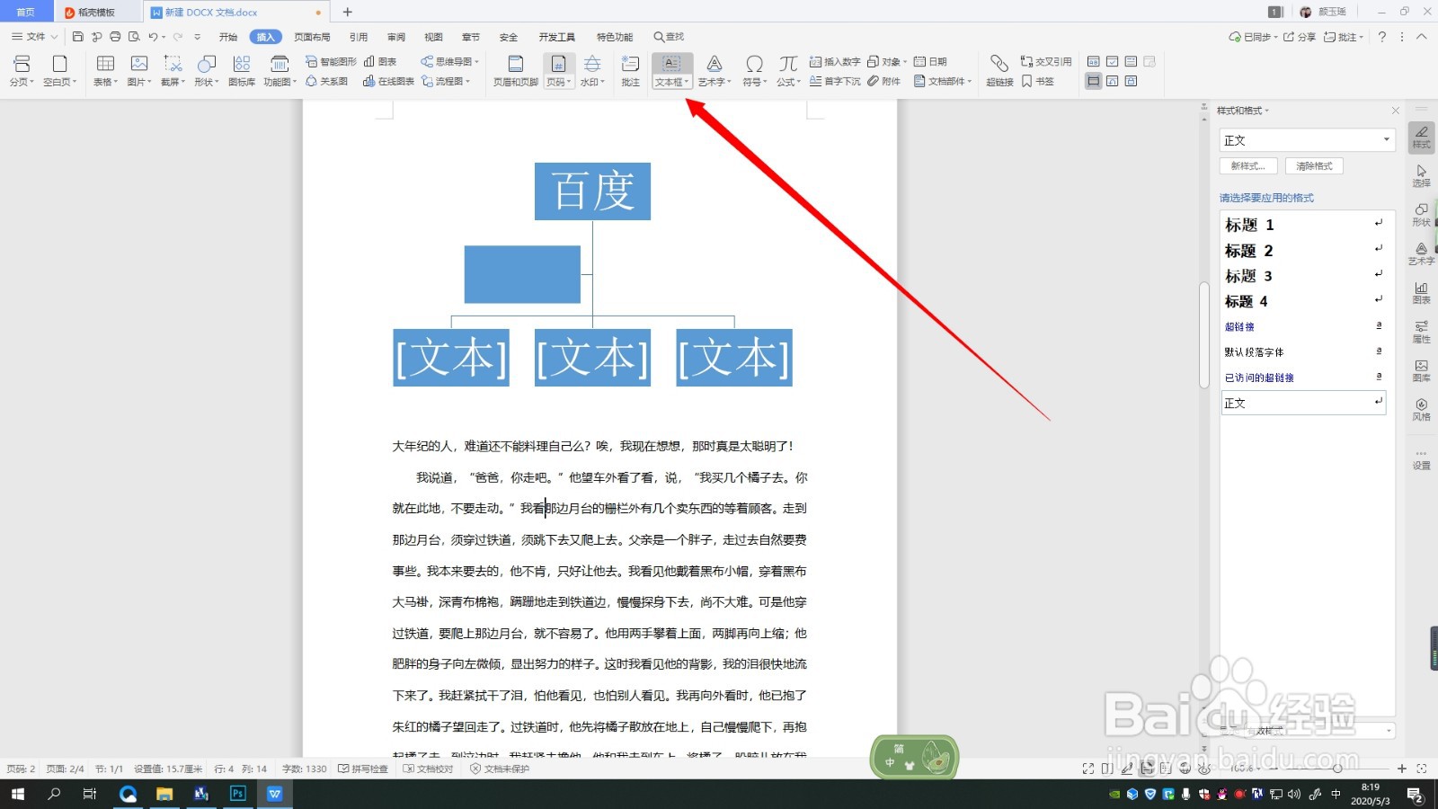
Task: Open the 稻壳模板 tab
Action: (x=97, y=13)
